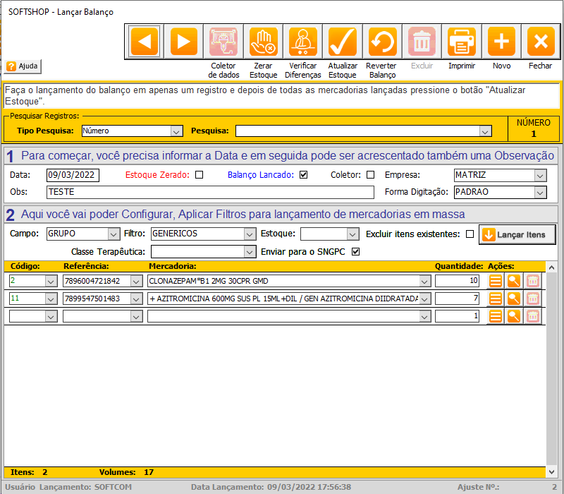Viewport: 564px width, 494px height.
Task: Click the Obs text field
Action: [x=210, y=192]
